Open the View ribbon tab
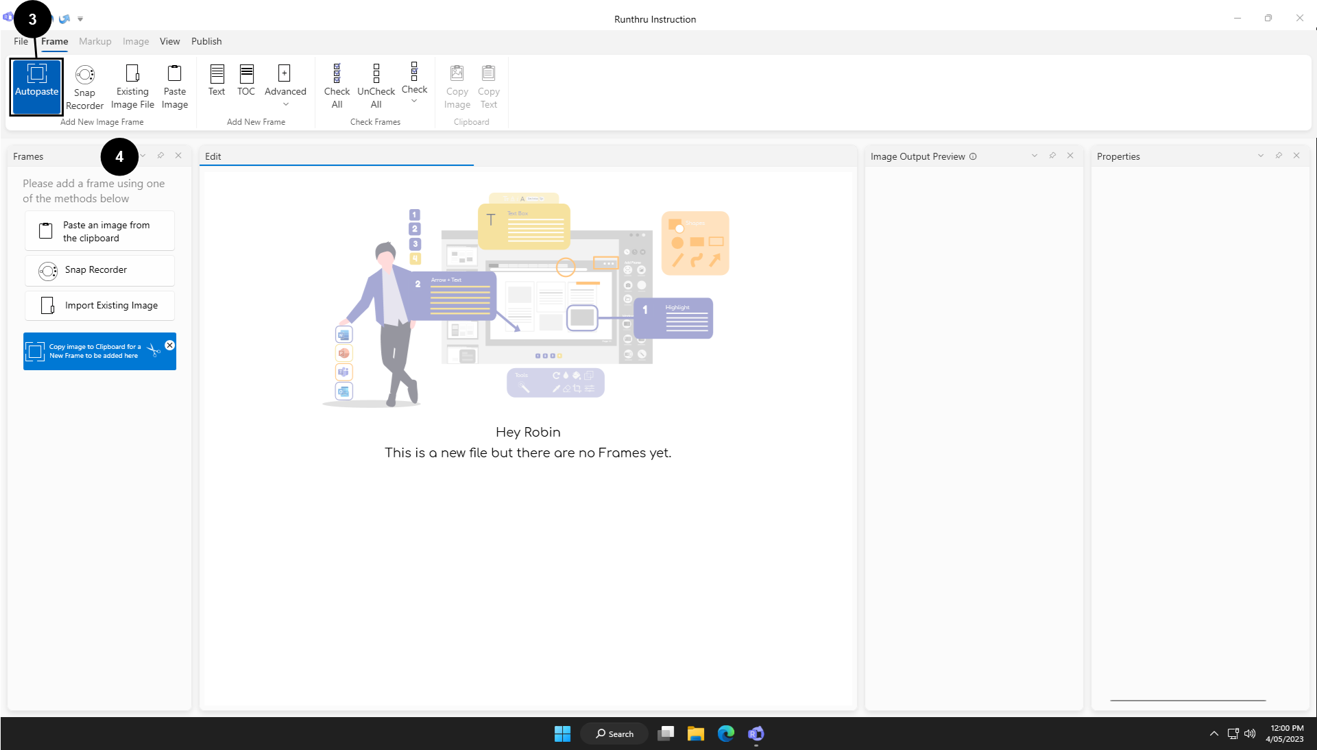1317x750 pixels. [x=169, y=41]
